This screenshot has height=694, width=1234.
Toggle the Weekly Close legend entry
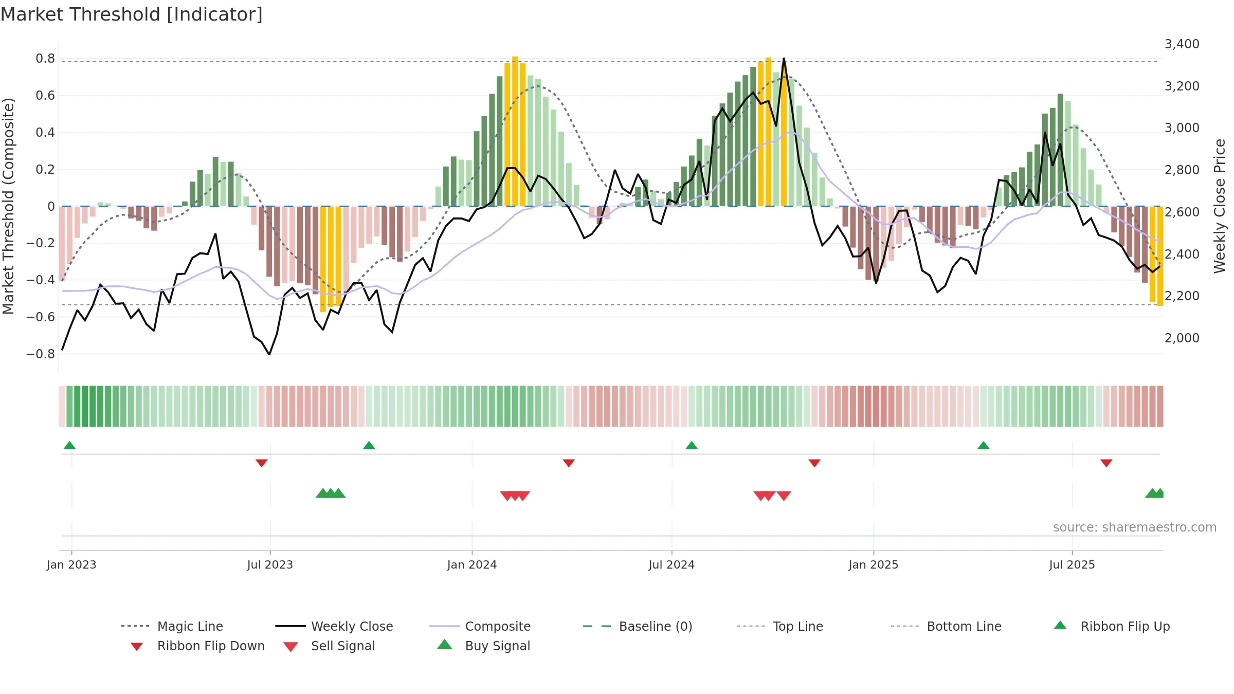tap(334, 626)
